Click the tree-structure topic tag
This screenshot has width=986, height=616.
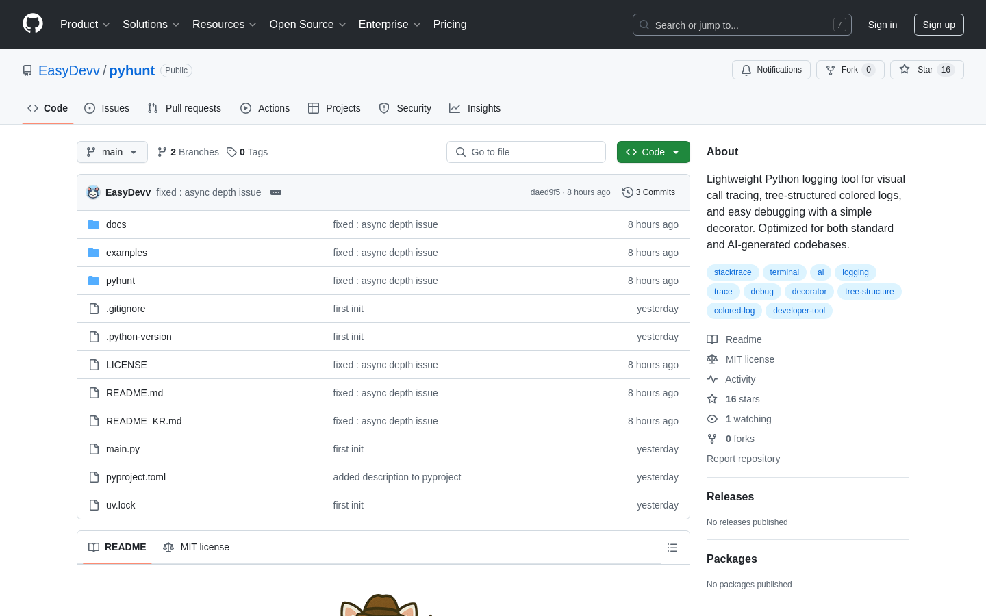click(870, 292)
